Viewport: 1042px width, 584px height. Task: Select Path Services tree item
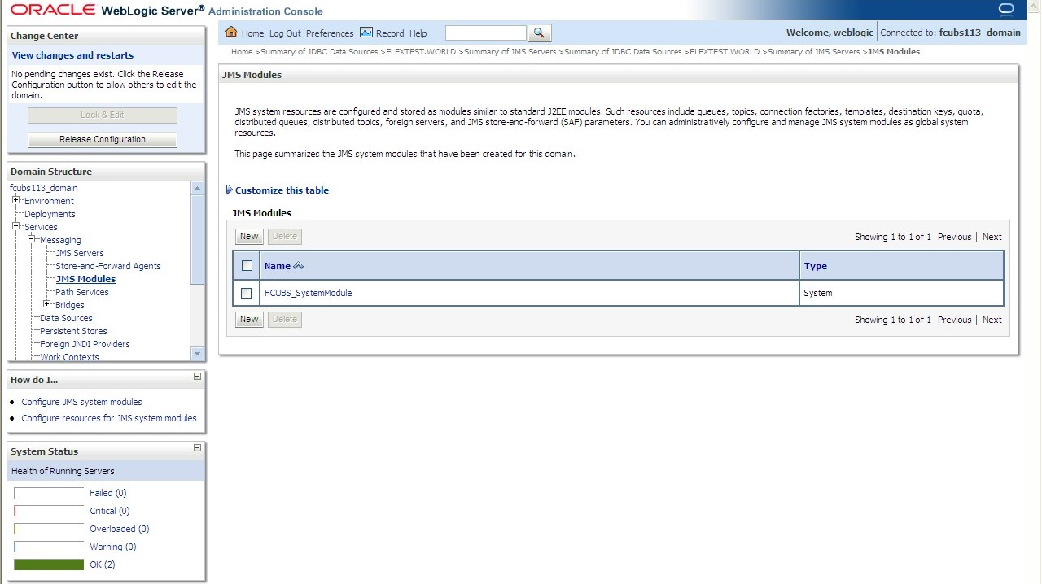[82, 292]
